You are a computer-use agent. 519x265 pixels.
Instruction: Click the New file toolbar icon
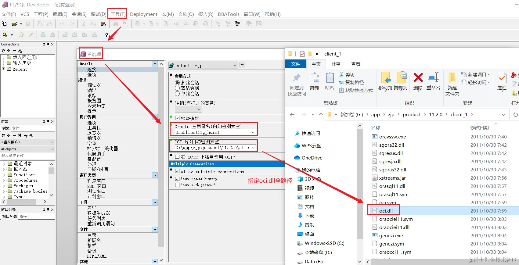click(5, 24)
